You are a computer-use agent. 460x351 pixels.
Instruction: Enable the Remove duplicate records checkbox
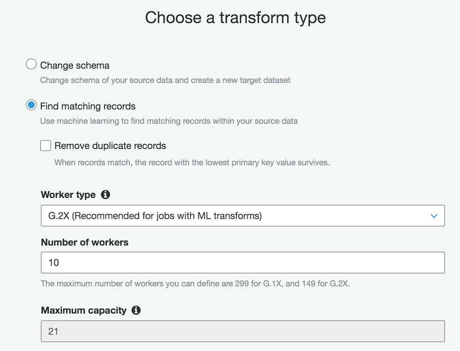(x=46, y=146)
